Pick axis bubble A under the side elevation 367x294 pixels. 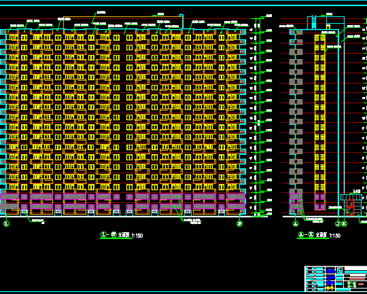point(296,224)
